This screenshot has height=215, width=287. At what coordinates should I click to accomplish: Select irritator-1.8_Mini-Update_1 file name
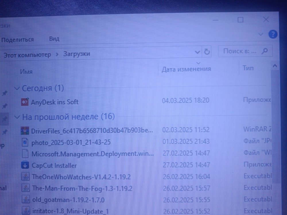pyautogui.click(x=71, y=211)
